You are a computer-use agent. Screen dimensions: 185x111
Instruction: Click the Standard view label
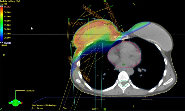30,91
